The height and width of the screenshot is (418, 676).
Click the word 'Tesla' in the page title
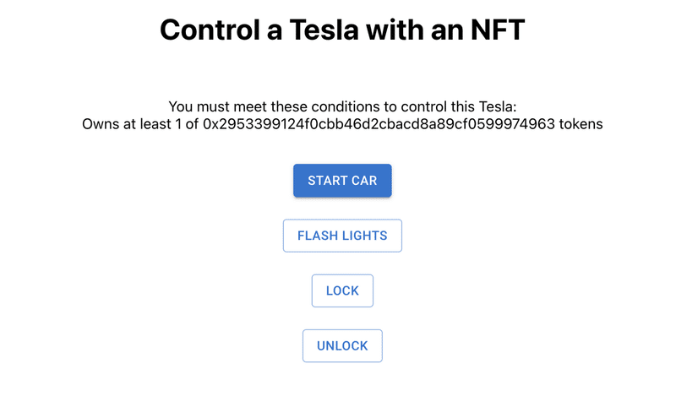pos(324,30)
